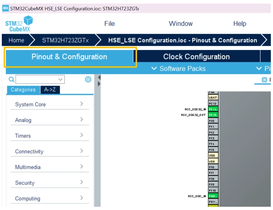Screen dimensions: 273x210
Task: Click the STM32CubeMX logo
Action: pyautogui.click(x=19, y=24)
